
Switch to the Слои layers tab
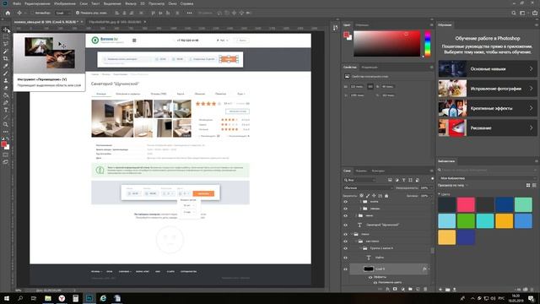click(x=347, y=171)
